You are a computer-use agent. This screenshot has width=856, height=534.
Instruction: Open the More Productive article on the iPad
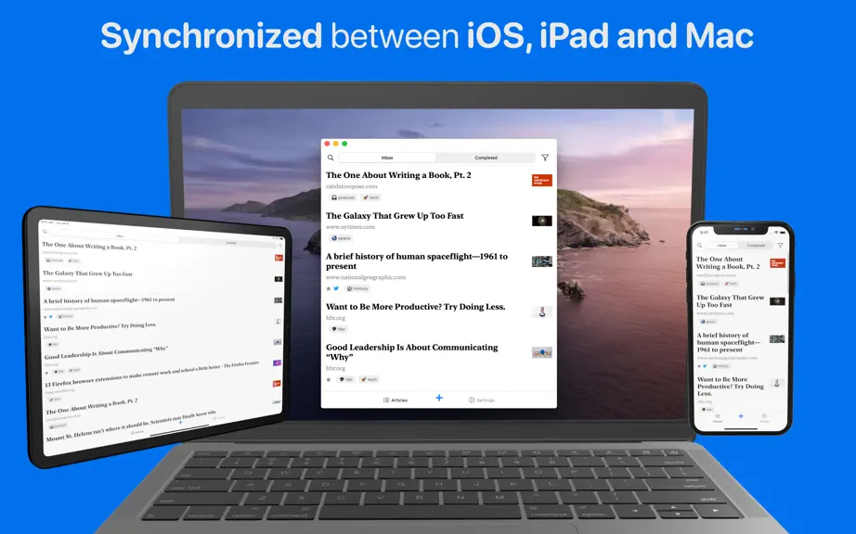click(100, 327)
